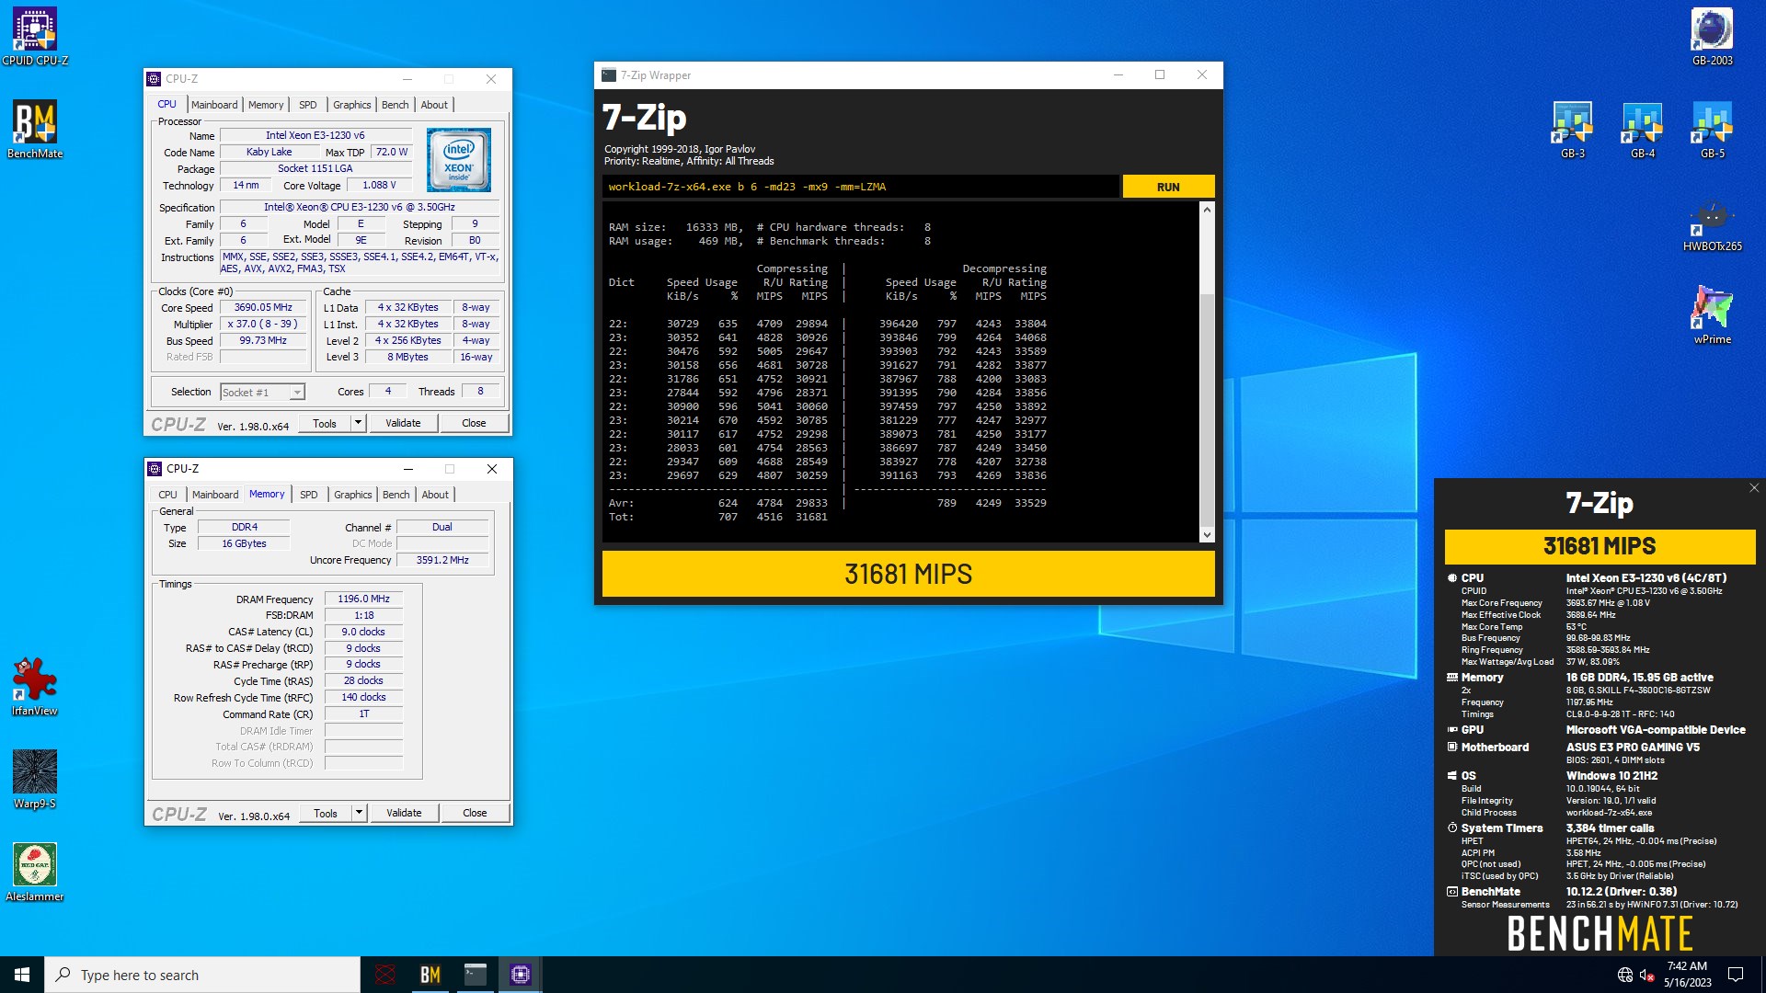
Task: Select the BenchMate taskbar icon
Action: tap(430, 975)
